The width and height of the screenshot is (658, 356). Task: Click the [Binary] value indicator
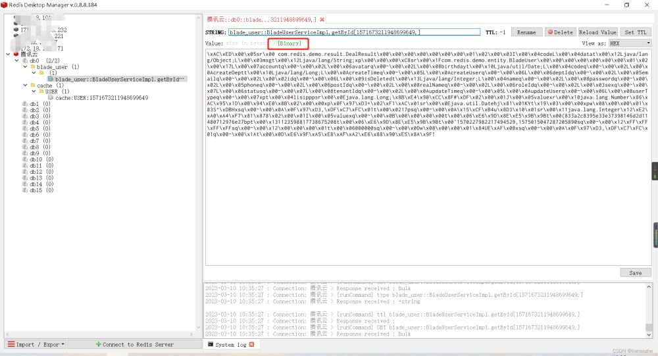289,43
